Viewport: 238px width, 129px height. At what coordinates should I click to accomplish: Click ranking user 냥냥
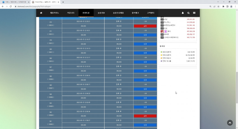pyautogui.click(x=165, y=19)
